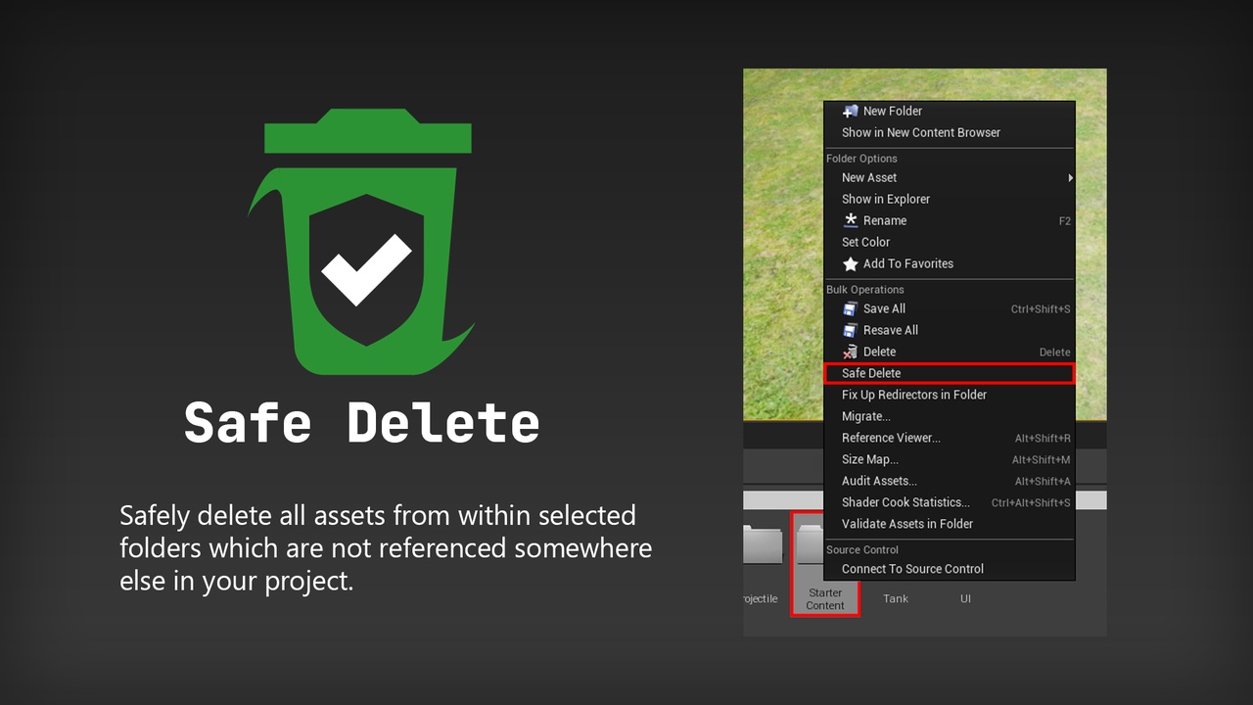Select the UI folder
This screenshot has height=705, width=1253.
(965, 598)
